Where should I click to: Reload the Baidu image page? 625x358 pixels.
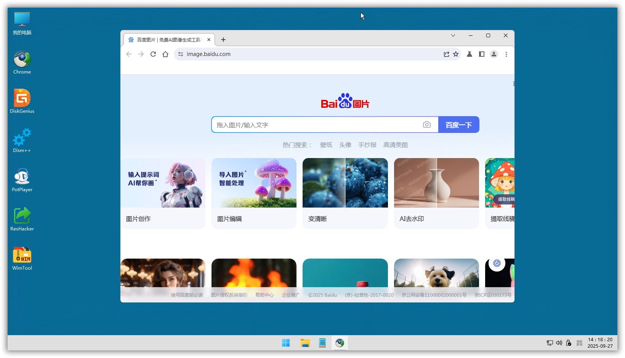click(153, 54)
